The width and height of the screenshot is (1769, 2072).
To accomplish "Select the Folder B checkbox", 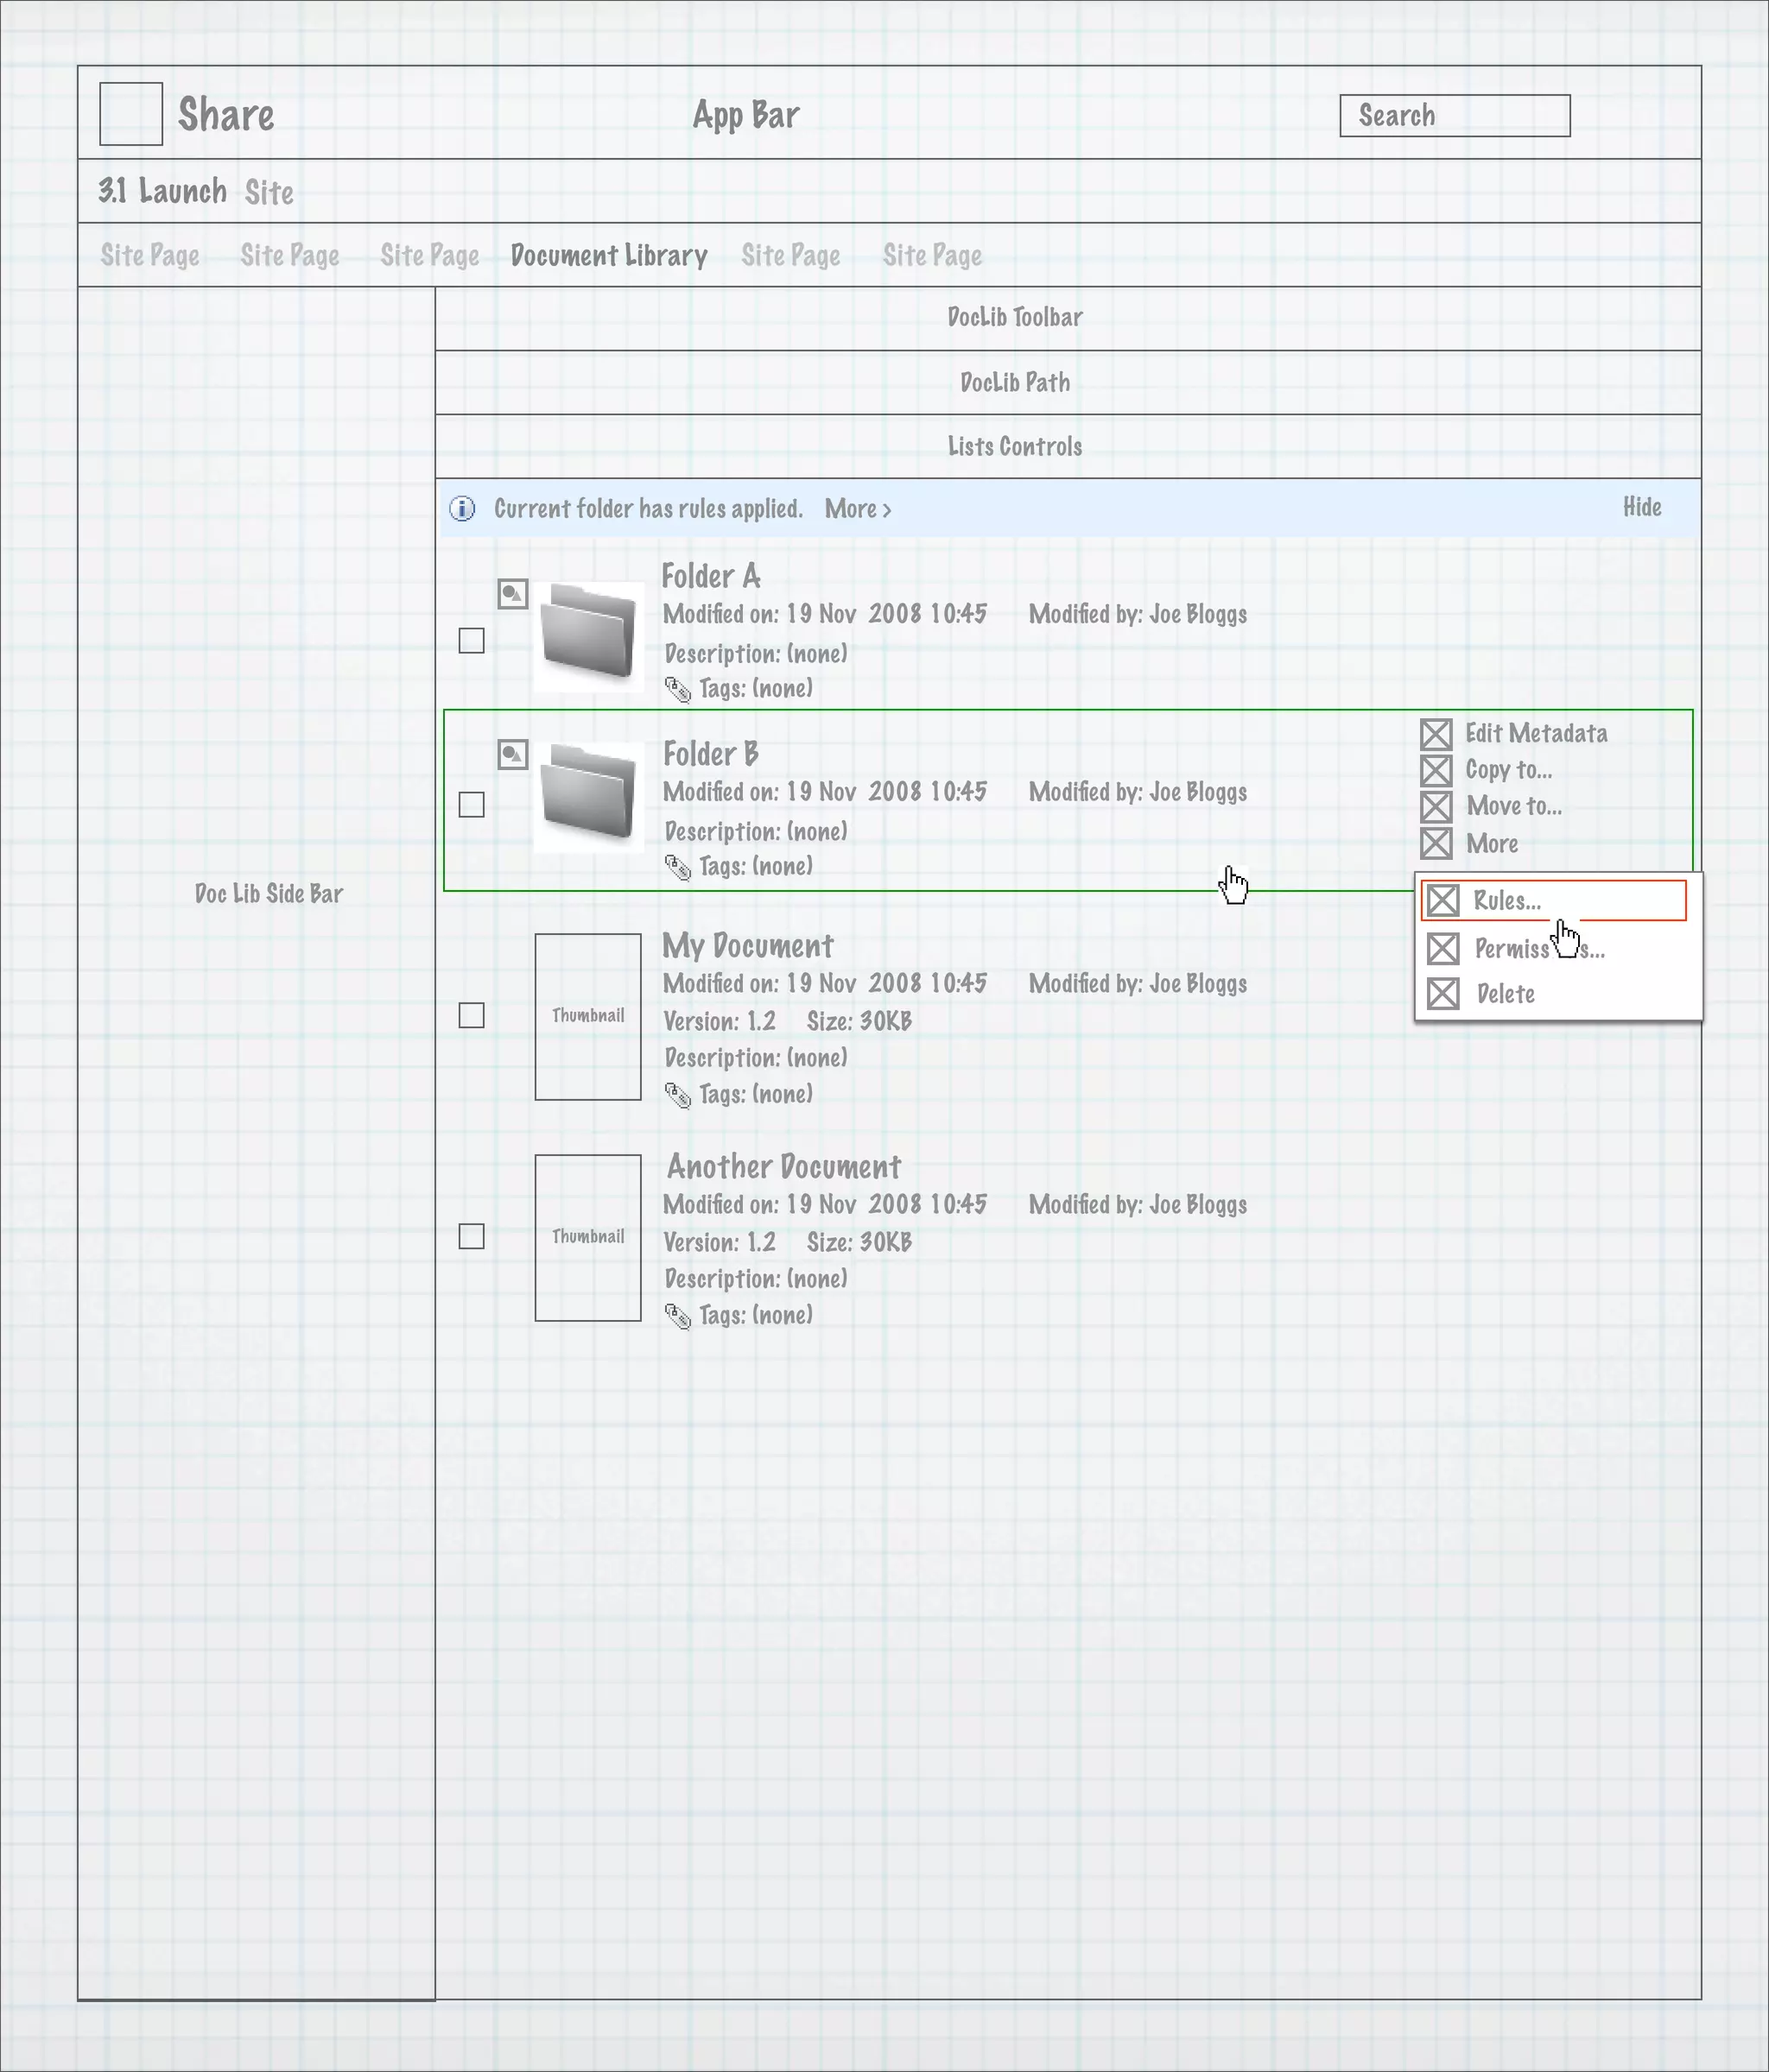I will [x=472, y=804].
